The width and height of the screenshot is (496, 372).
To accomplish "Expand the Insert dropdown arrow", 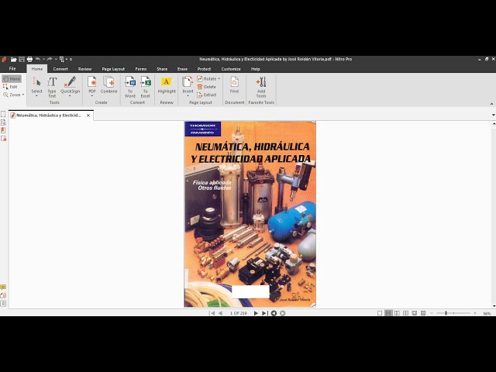I will 188,96.
